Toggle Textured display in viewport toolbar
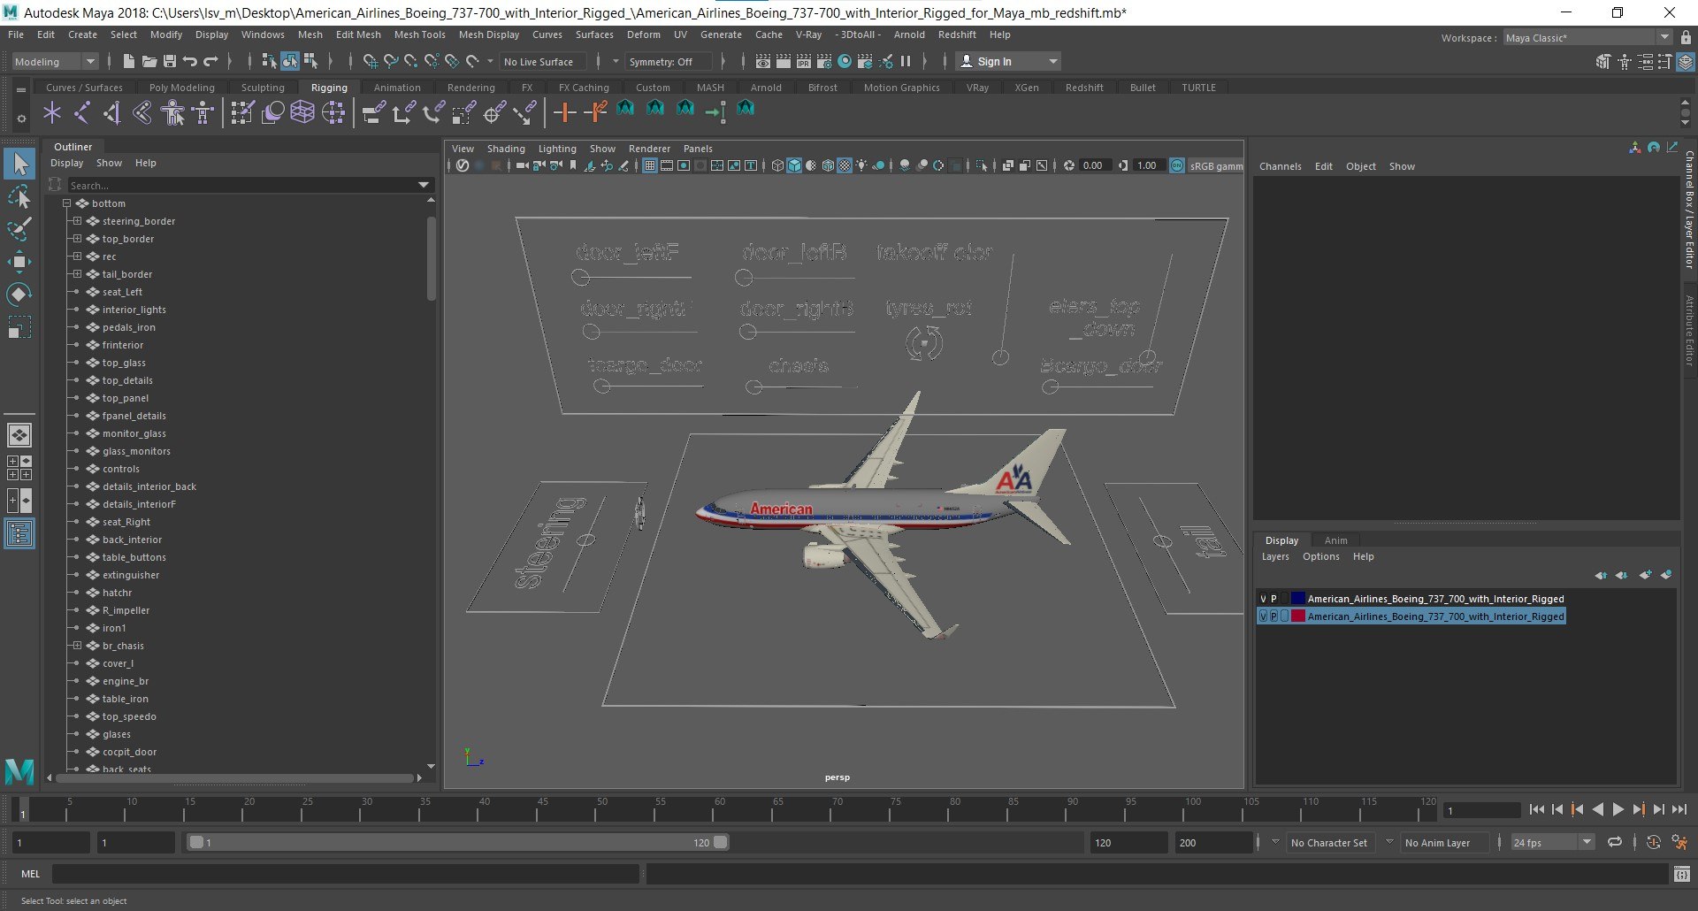The width and height of the screenshot is (1698, 911). pos(845,165)
